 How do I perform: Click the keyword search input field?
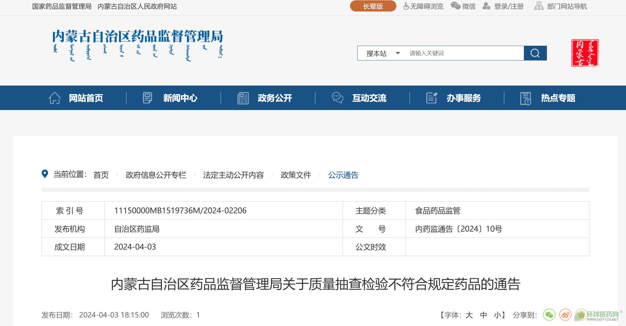pyautogui.click(x=463, y=53)
